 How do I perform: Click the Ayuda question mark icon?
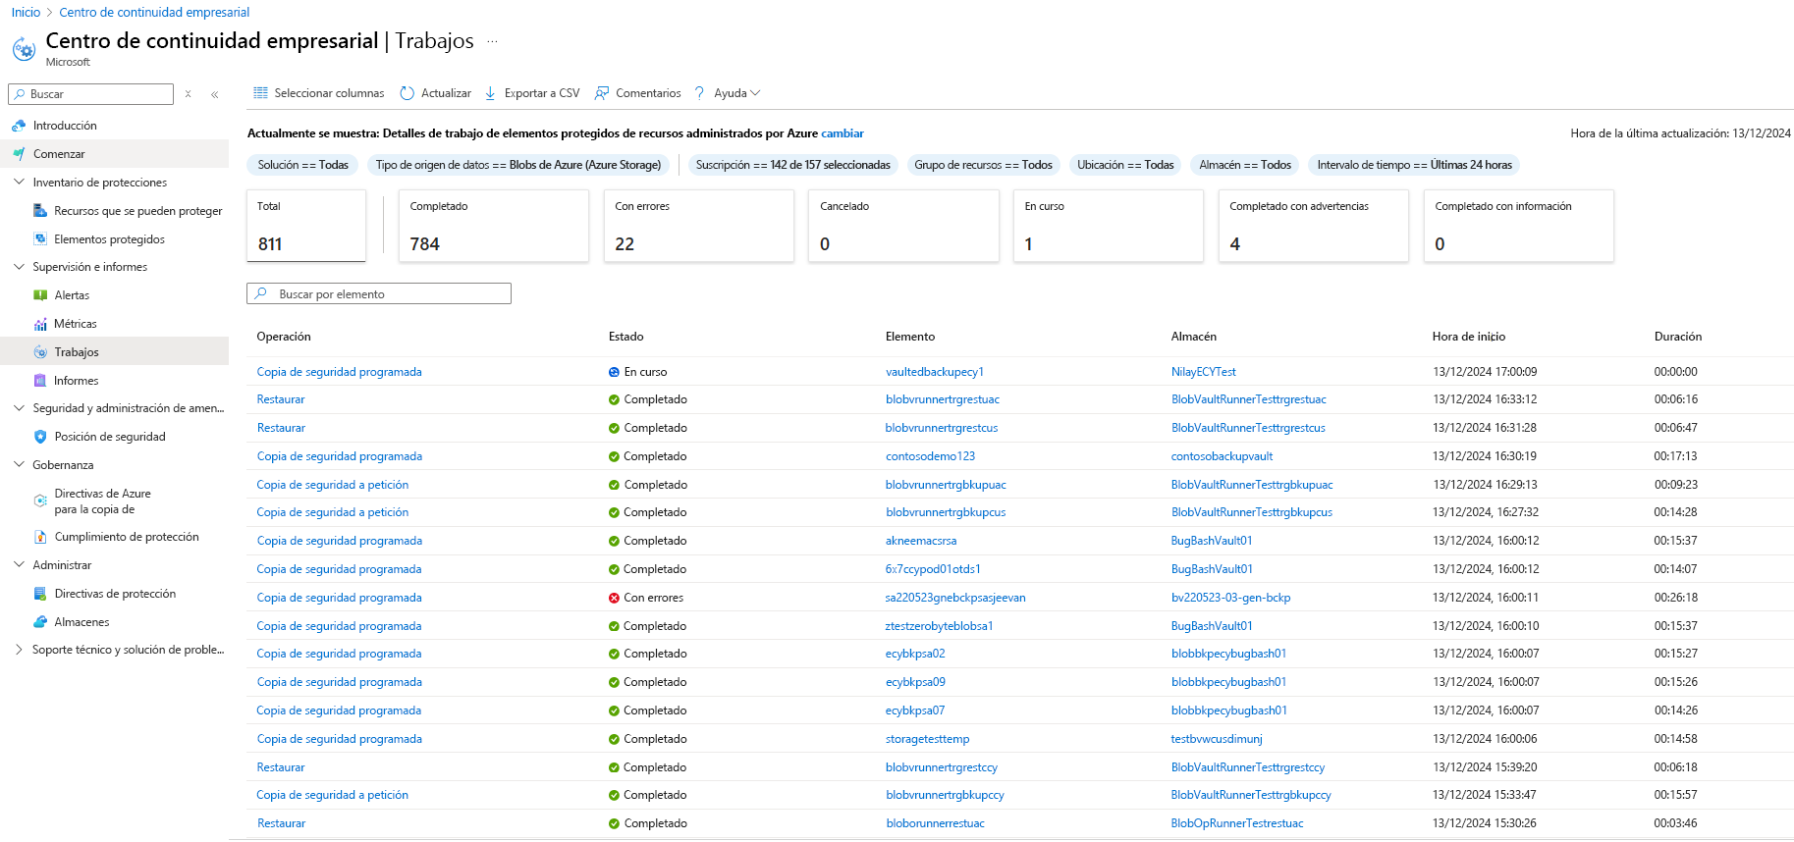tap(699, 93)
